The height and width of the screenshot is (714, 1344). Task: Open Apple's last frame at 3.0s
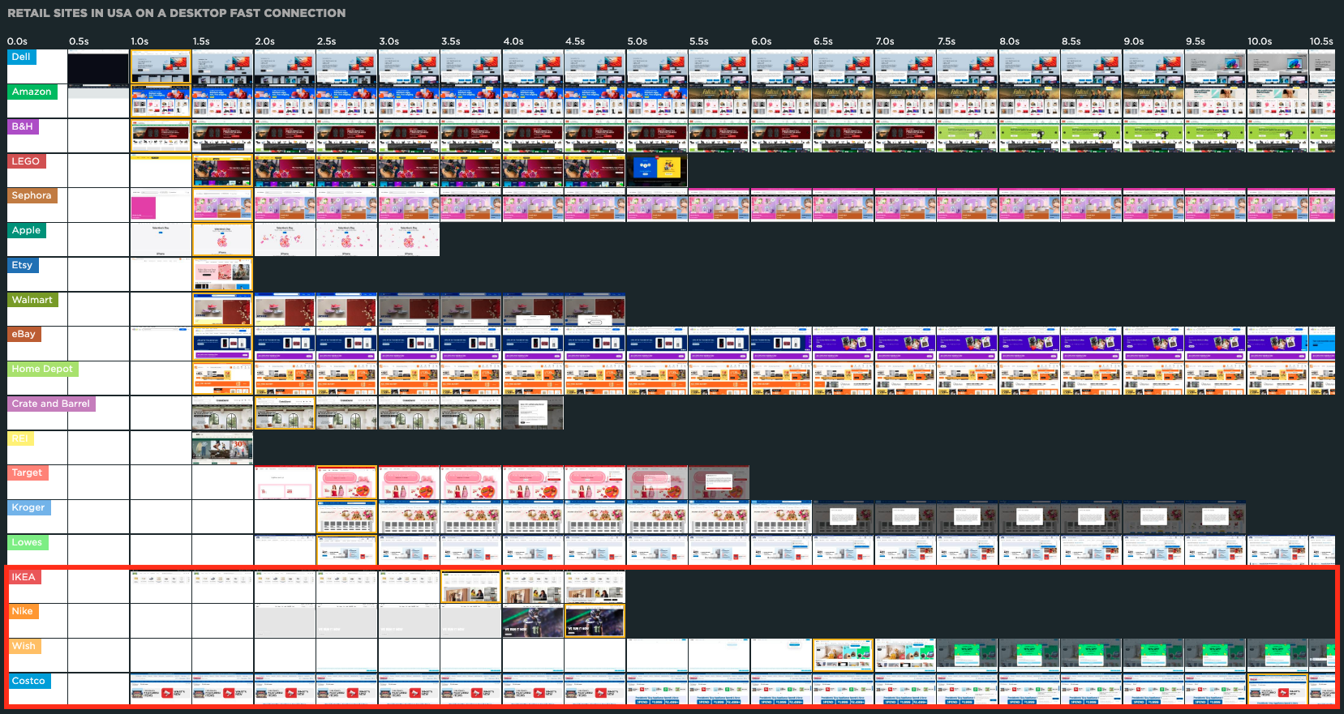point(409,241)
